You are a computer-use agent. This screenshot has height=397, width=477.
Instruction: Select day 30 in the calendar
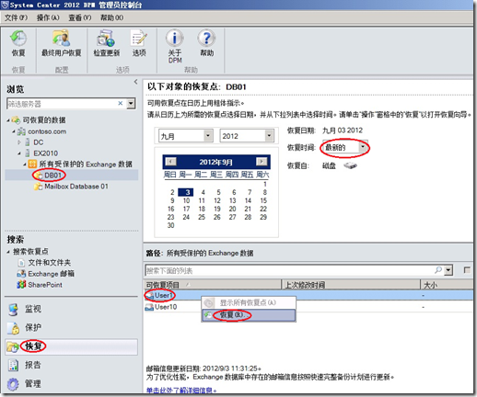[170, 225]
